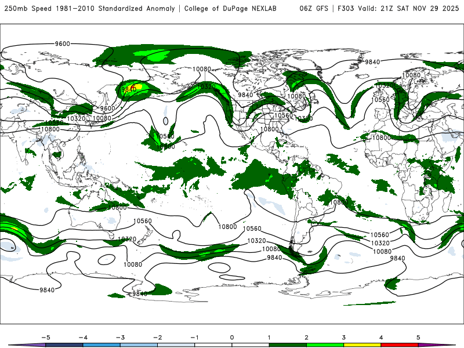
Task: Click the '9840' contour label over western Canada
Action: (x=245, y=95)
